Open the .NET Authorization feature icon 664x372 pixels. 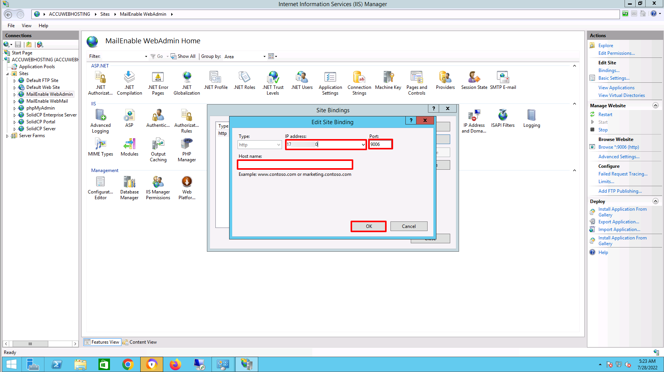pyautogui.click(x=100, y=83)
